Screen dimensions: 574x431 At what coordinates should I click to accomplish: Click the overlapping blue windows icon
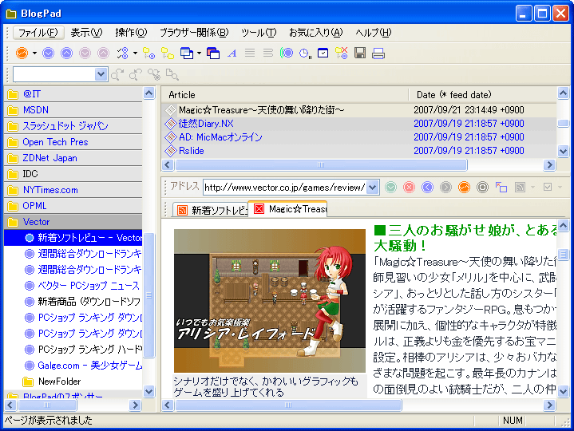(187, 53)
